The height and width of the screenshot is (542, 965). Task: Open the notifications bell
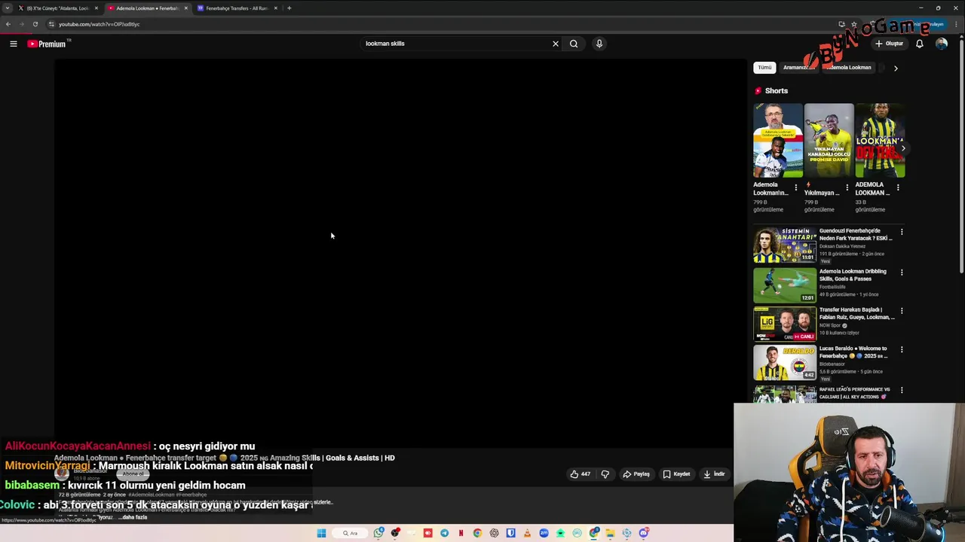pos(919,44)
